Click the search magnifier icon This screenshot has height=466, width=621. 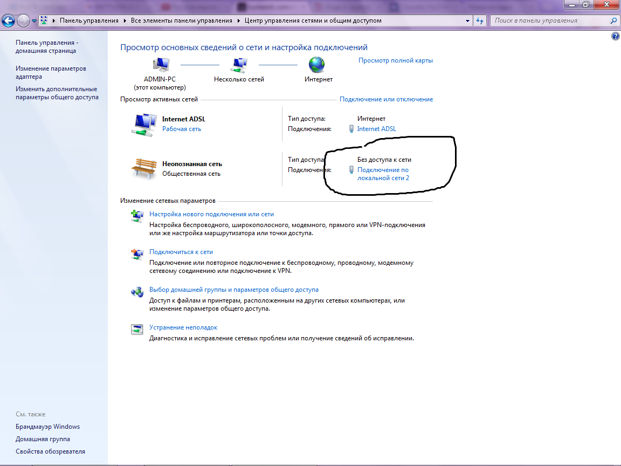(613, 20)
